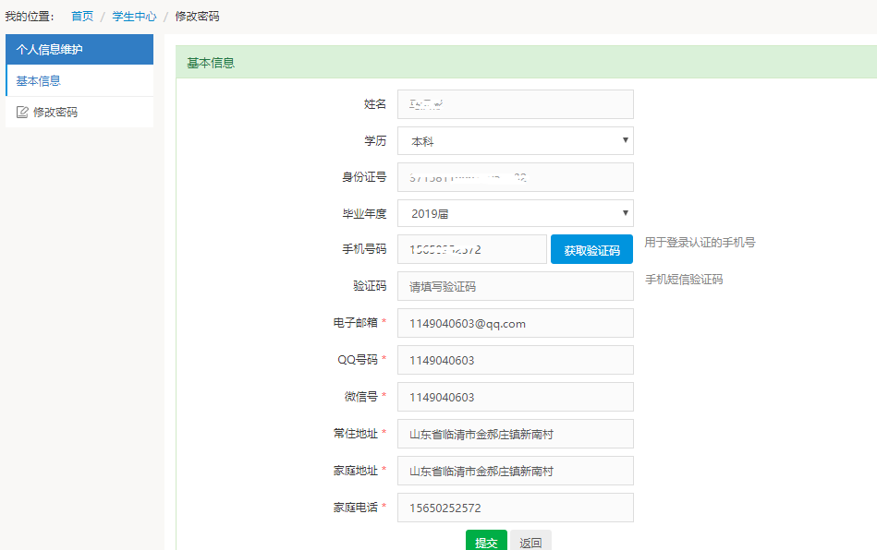Focus the 常住地址 address field
Viewport: 877px width, 550px height.
click(515, 434)
